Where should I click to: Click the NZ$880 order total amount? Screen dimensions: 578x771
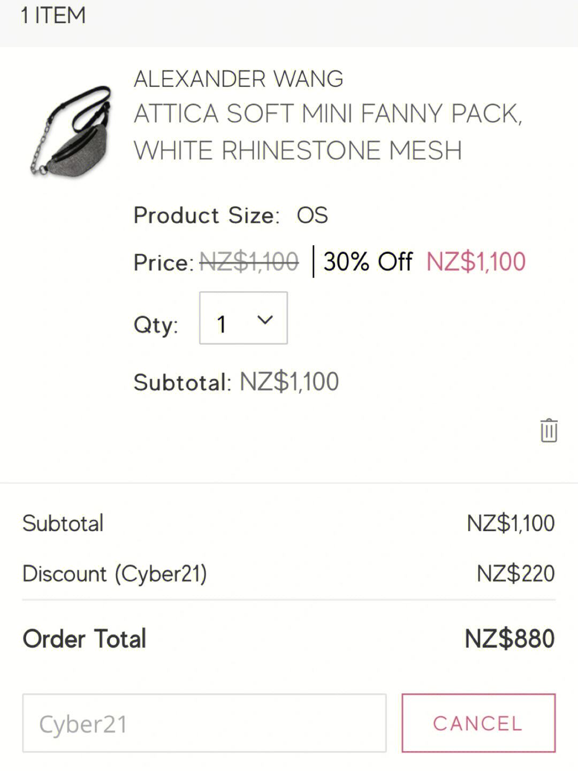509,638
